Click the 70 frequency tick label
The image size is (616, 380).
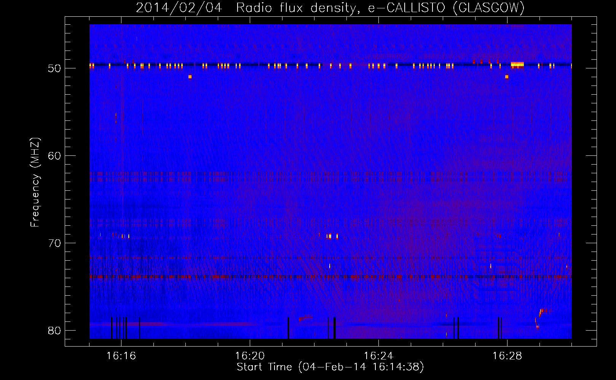click(x=54, y=243)
